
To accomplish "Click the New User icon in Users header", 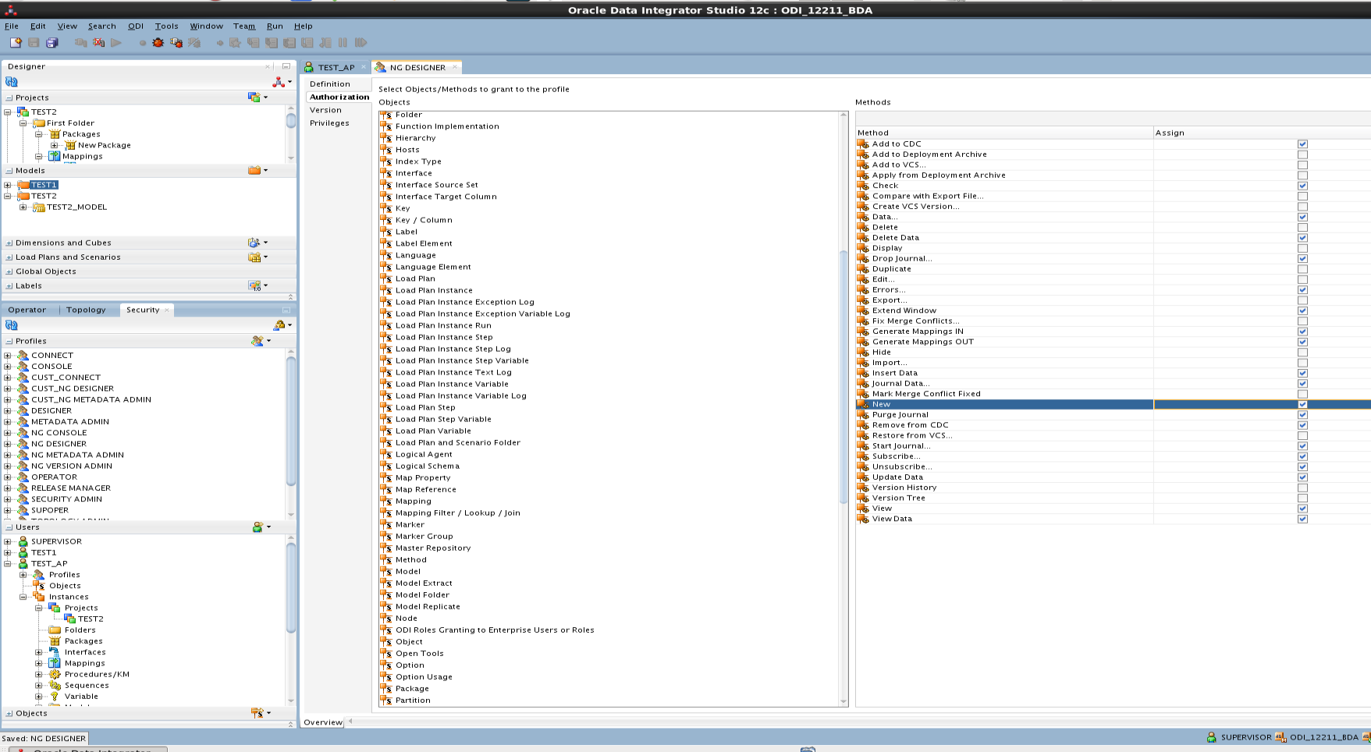I will (x=258, y=527).
